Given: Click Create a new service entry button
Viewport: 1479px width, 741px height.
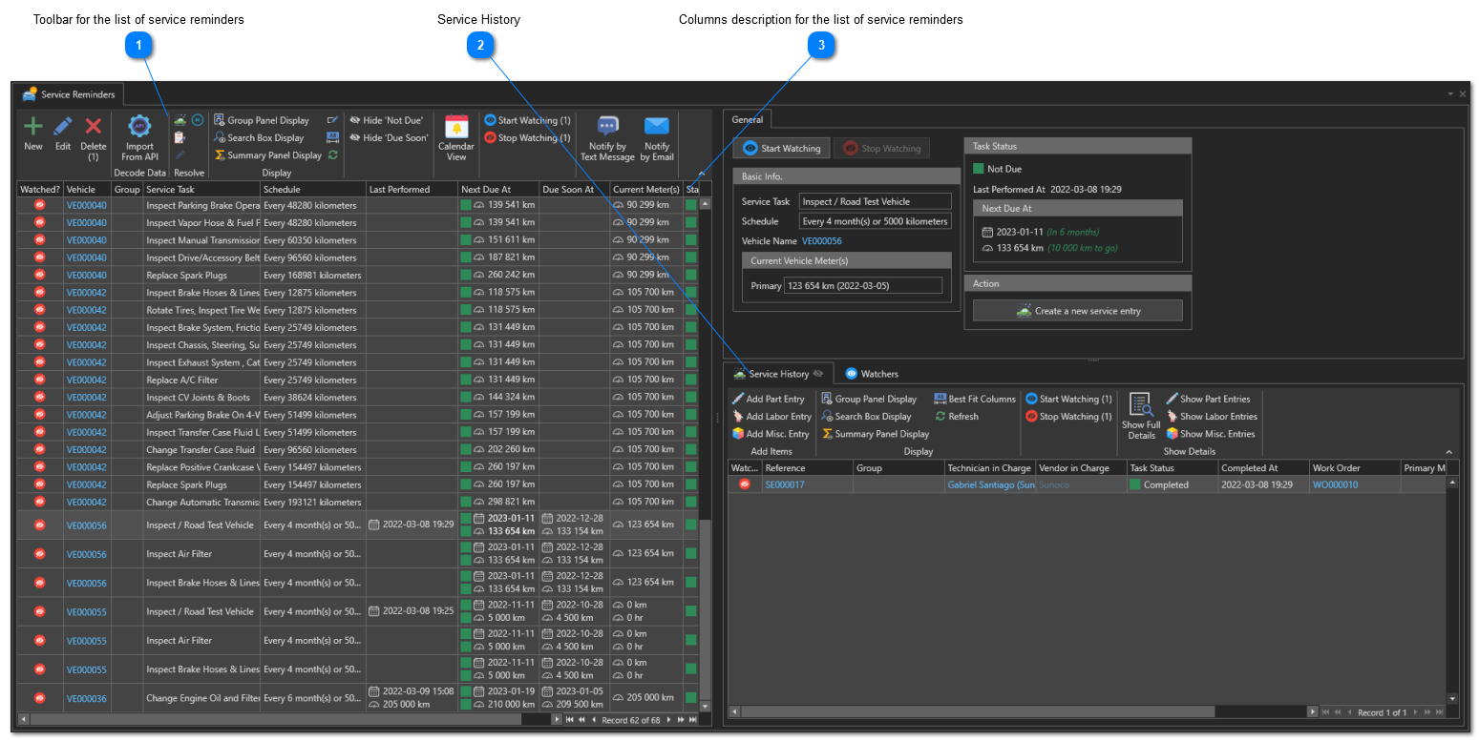Looking at the screenshot, I should [1077, 311].
